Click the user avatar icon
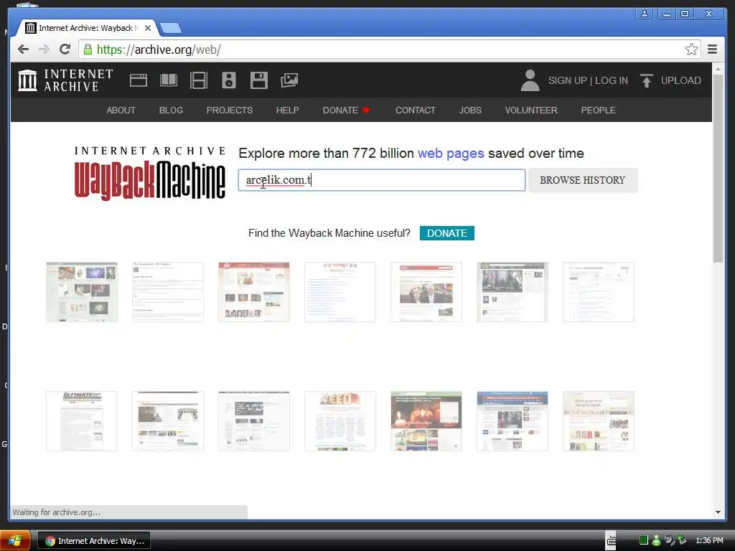 tap(530, 80)
